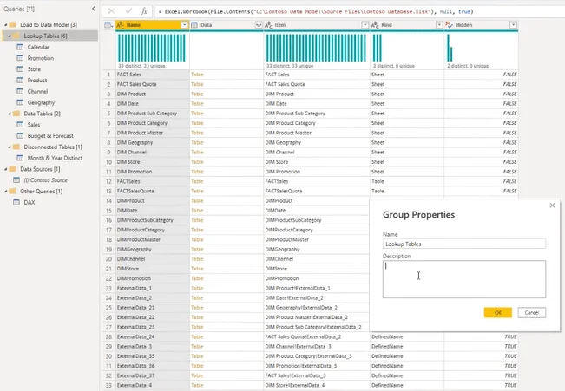565x391 pixels.
Task: Collapse the Other Queries group arrow
Action: point(6,192)
